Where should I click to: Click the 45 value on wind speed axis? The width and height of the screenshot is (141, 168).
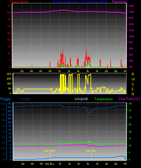(x=9, y=6)
